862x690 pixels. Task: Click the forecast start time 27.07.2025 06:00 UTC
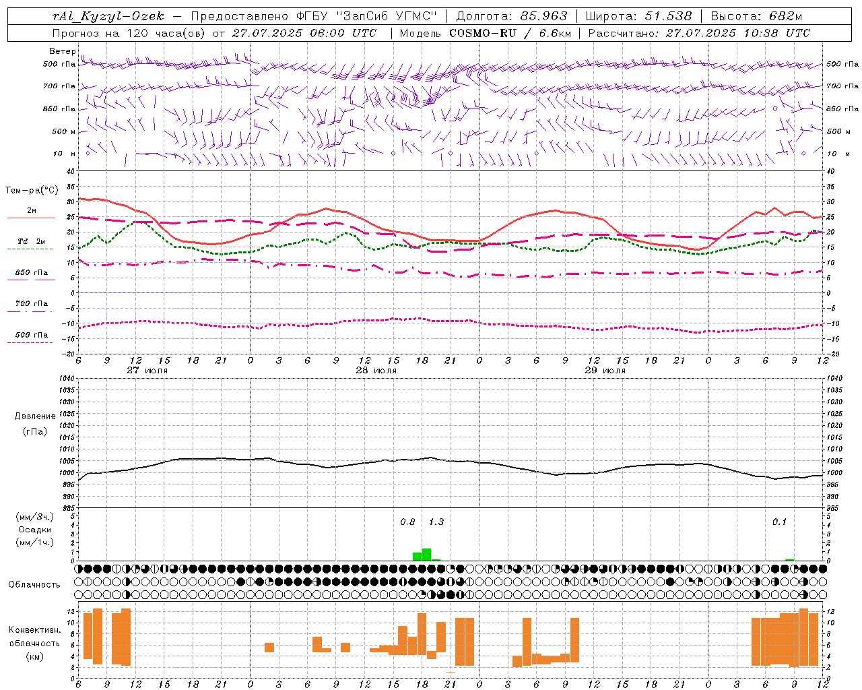[x=304, y=33]
